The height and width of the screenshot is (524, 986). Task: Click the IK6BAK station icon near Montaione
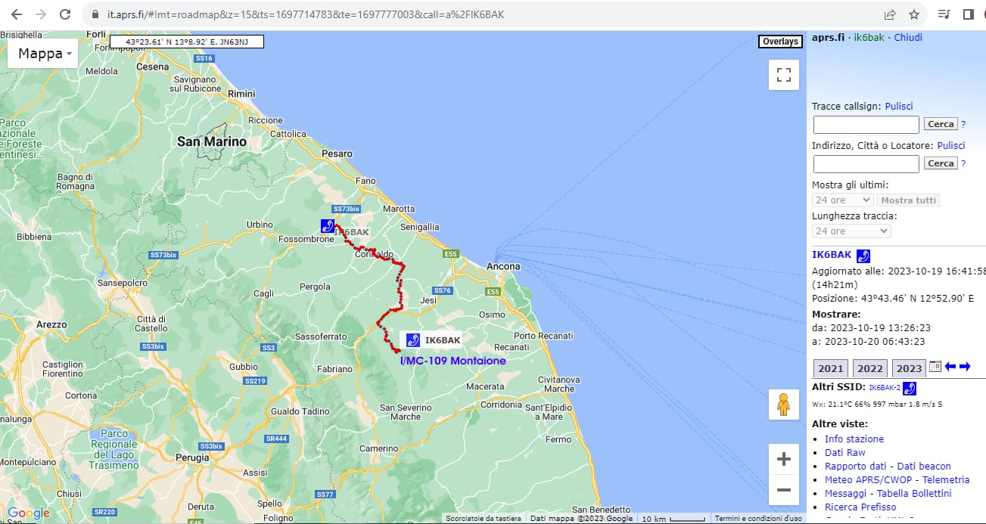point(413,340)
